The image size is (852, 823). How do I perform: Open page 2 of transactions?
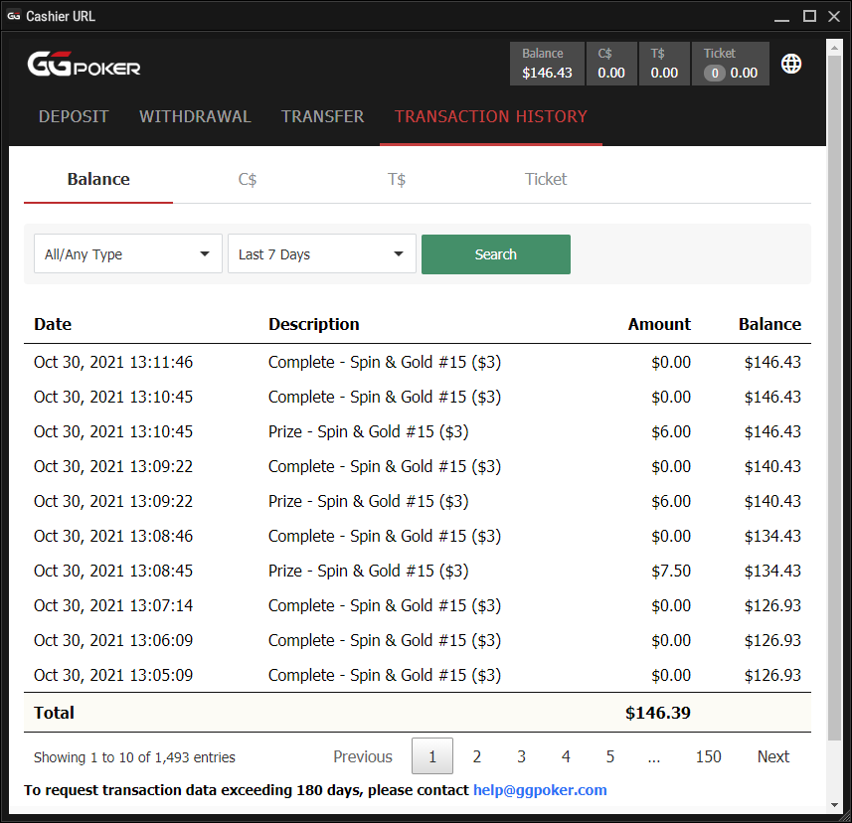point(476,756)
